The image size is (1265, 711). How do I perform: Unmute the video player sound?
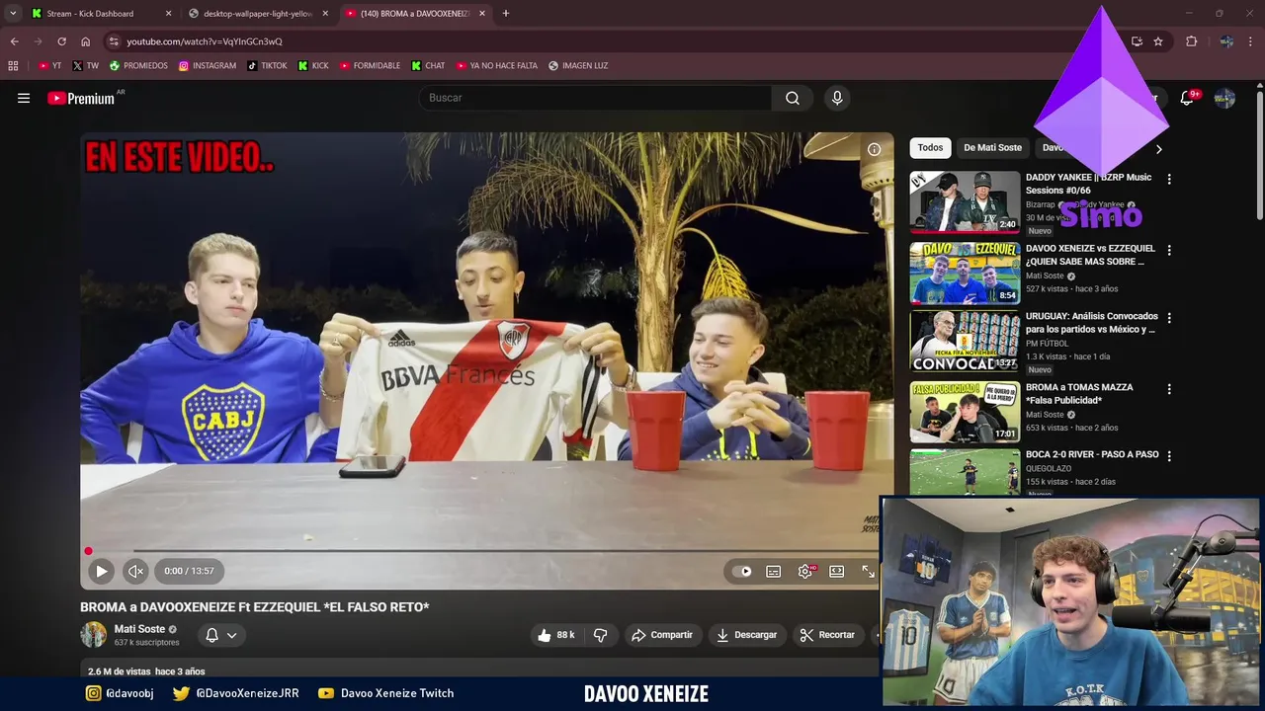click(135, 571)
